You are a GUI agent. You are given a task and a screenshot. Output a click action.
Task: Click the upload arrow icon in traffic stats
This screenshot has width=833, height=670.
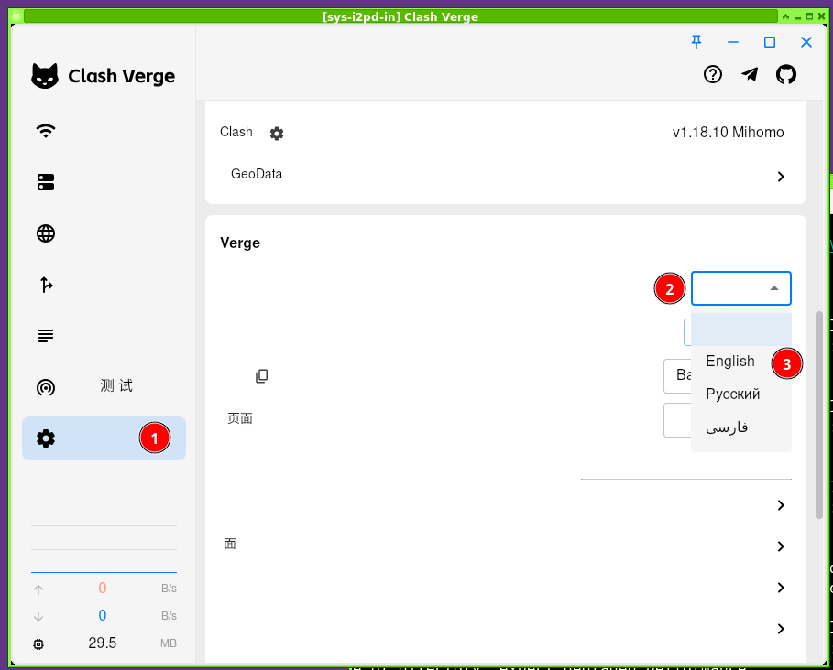tap(38, 589)
